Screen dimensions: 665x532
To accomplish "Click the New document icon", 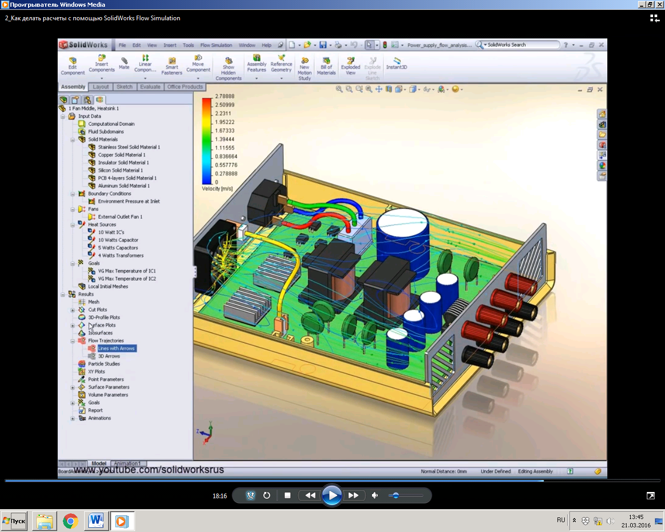I will pos(292,45).
